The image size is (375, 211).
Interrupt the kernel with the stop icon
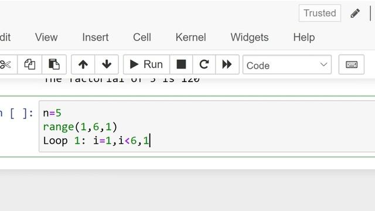(x=181, y=64)
